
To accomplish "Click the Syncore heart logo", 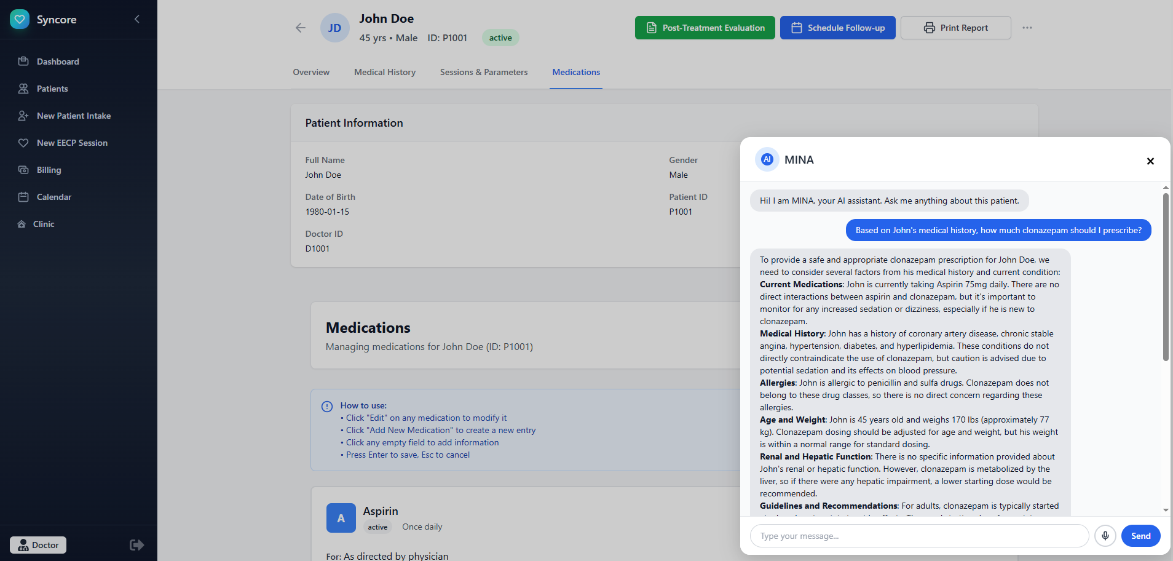I will click(20, 19).
